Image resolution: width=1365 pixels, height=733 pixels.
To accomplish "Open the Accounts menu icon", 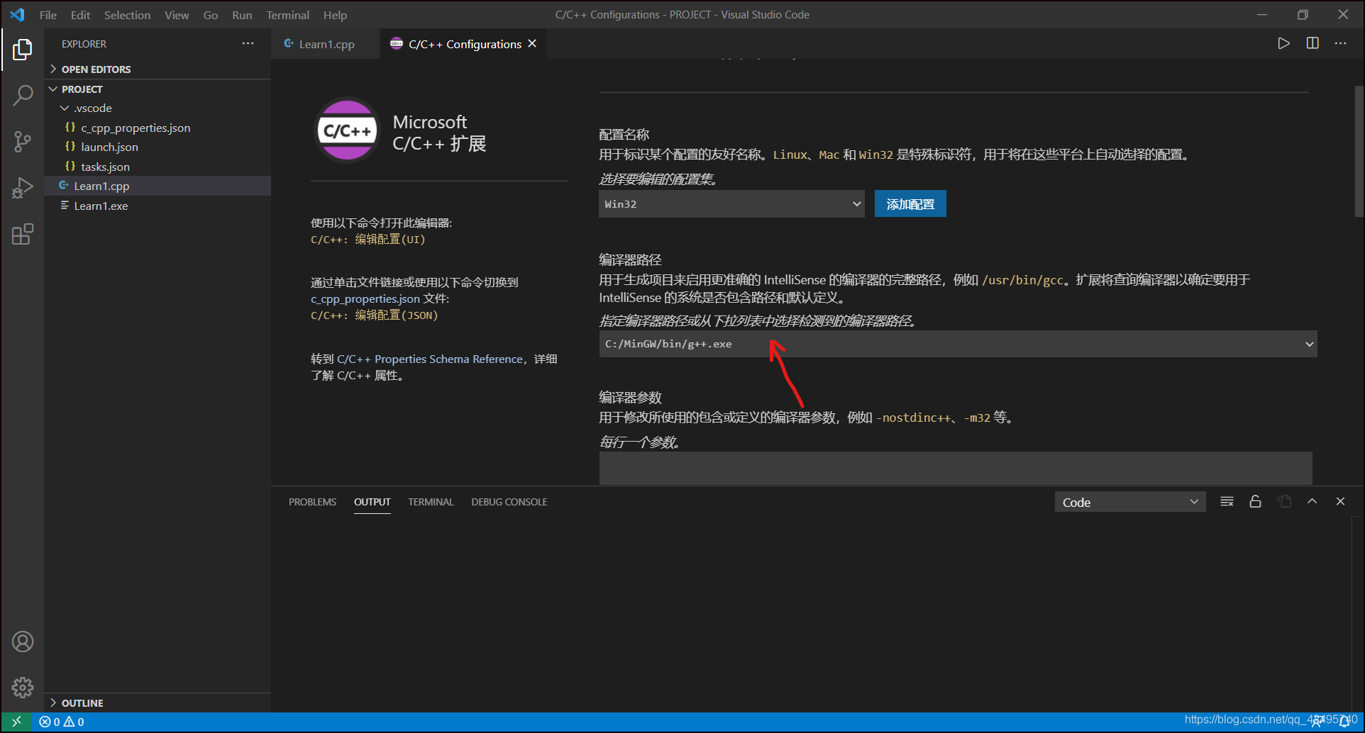I will (x=23, y=642).
